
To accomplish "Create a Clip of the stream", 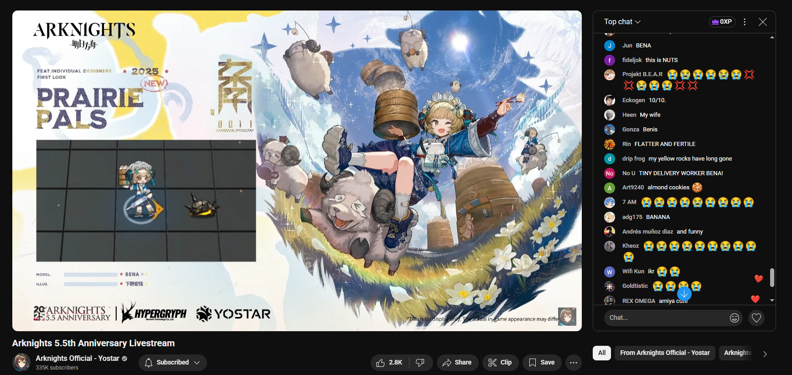I will [x=500, y=363].
